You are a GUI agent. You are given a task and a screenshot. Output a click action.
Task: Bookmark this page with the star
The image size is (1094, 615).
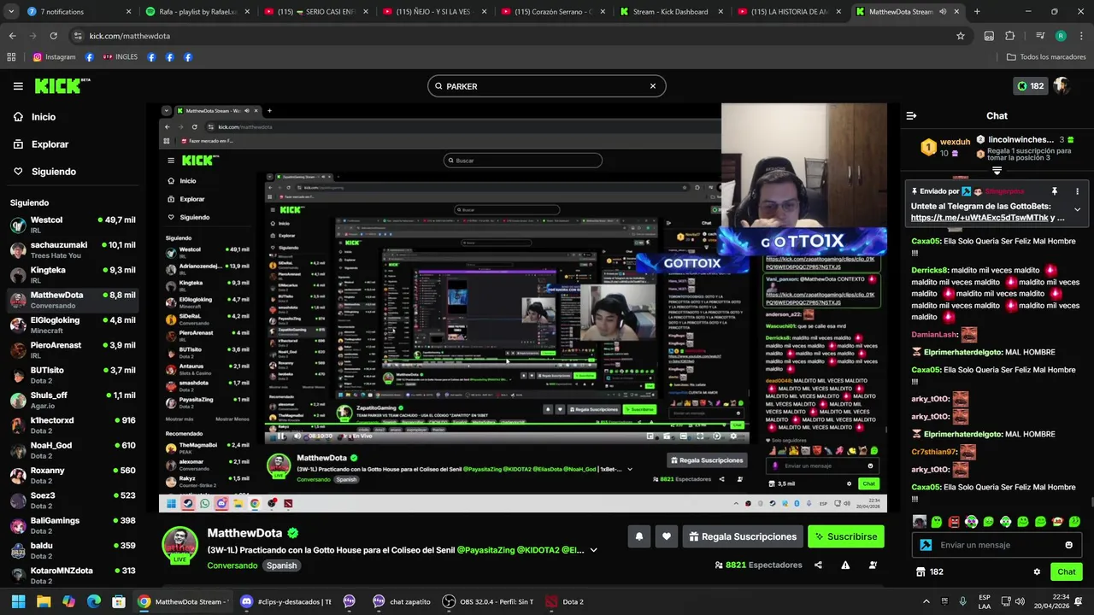[961, 36]
